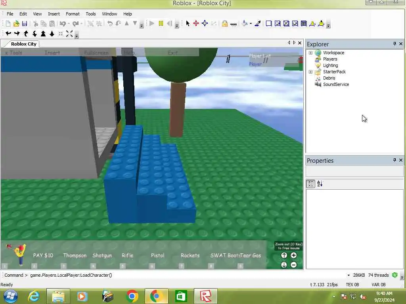The width and height of the screenshot is (406, 304).
Task: Select the Inlets surface tool
Action: click(x=304, y=23)
